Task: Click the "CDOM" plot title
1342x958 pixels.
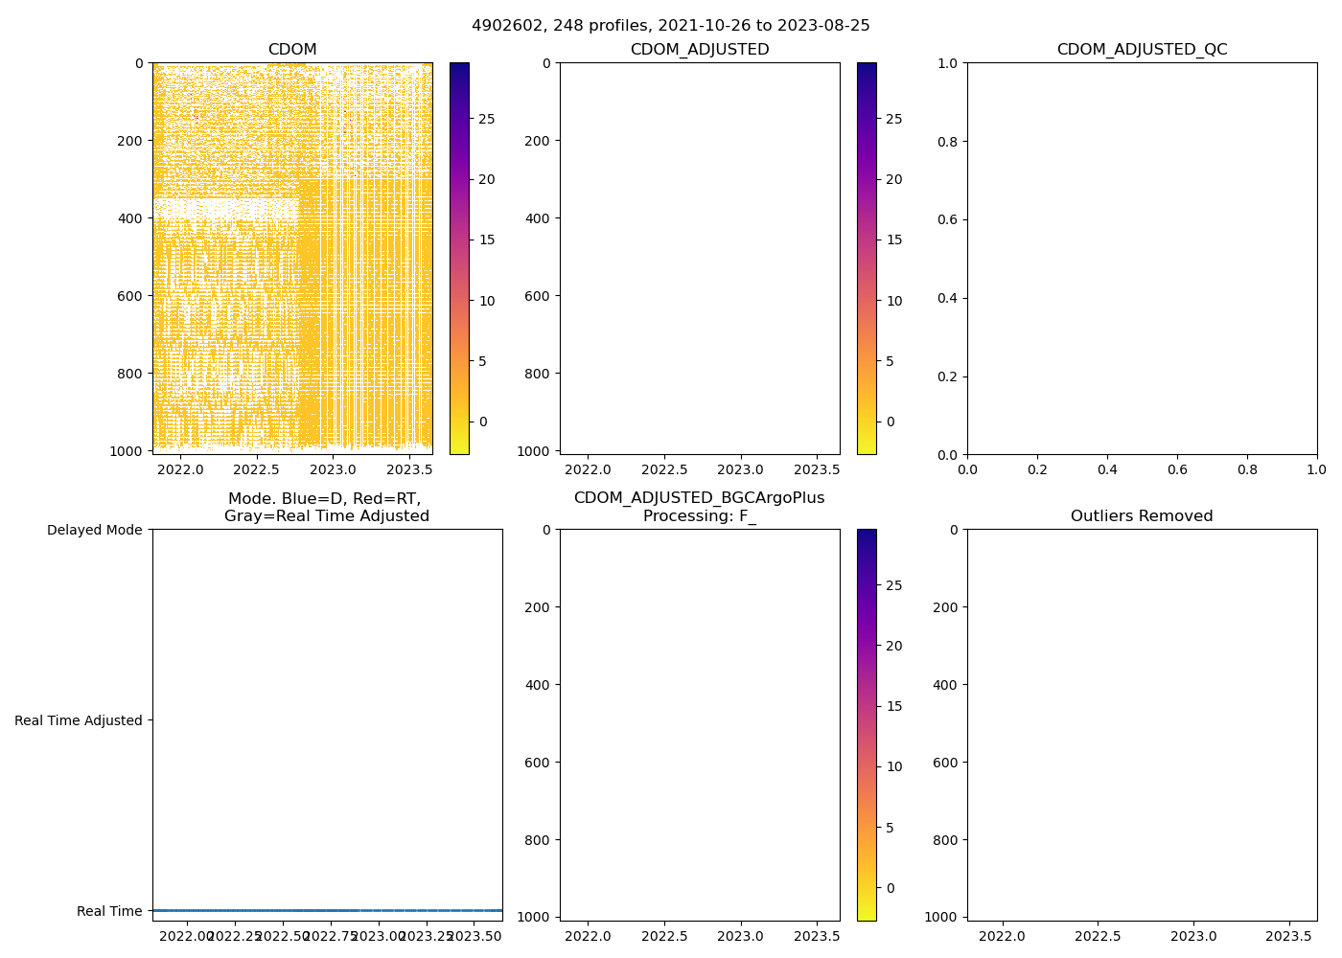Action: coord(292,50)
